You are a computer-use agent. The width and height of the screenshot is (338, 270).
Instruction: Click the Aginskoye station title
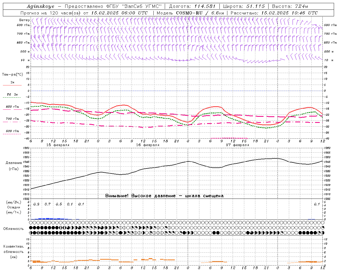coord(40,6)
